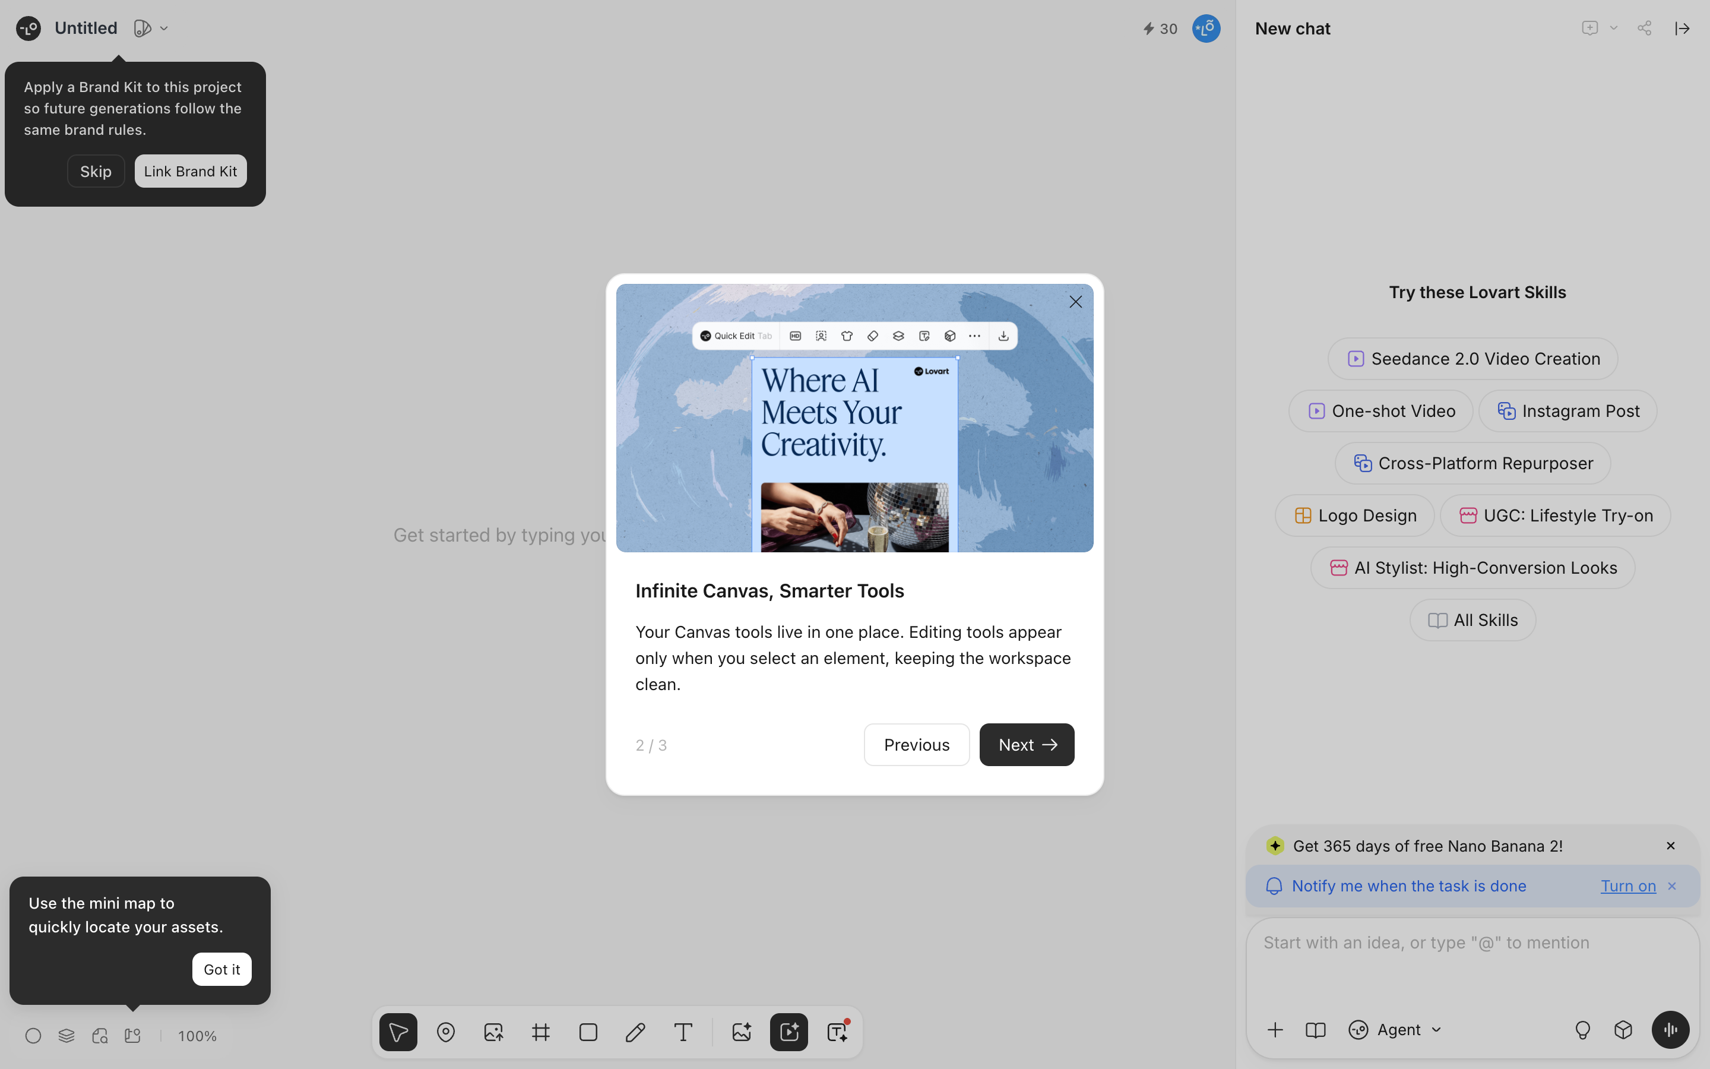The width and height of the screenshot is (1710, 1069).
Task: Skip the Brand Kit tooltip
Action: pos(96,171)
